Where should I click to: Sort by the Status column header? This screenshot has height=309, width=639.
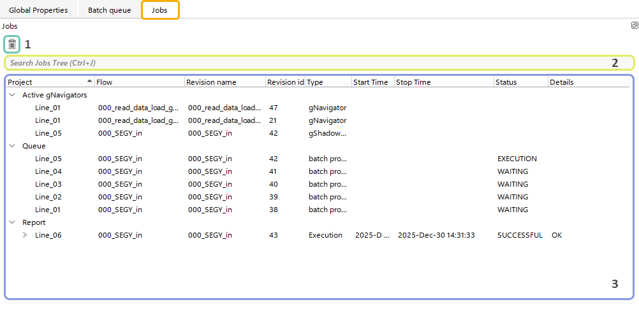(506, 82)
